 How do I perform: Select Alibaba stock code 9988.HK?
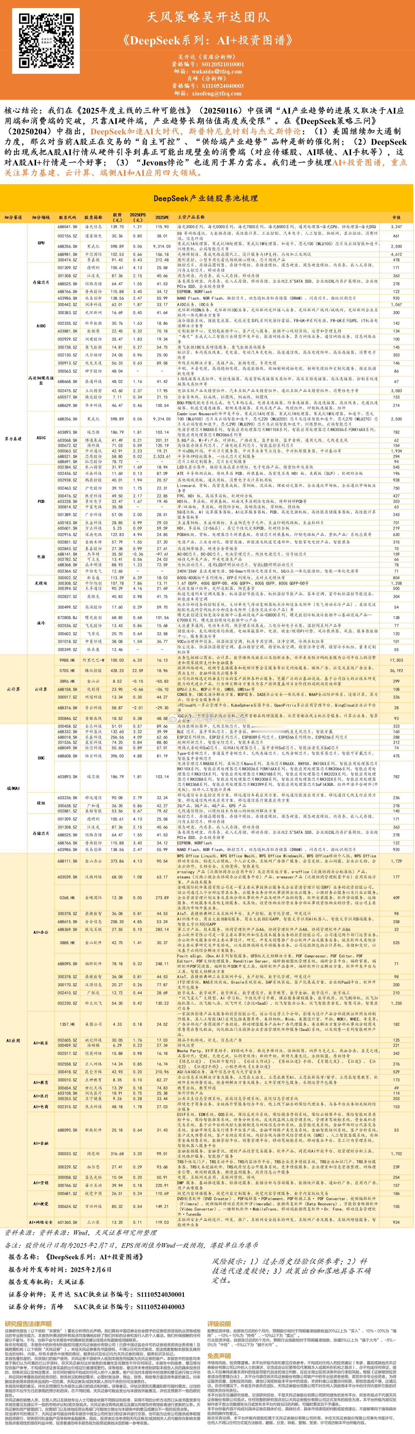point(67,660)
